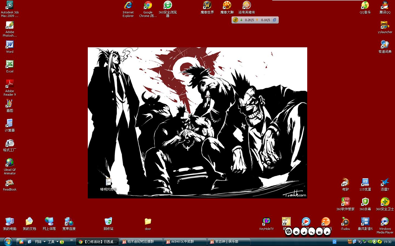Click the green ball icon on the taskbar toolbar
The image size is (395, 246).
point(62,242)
